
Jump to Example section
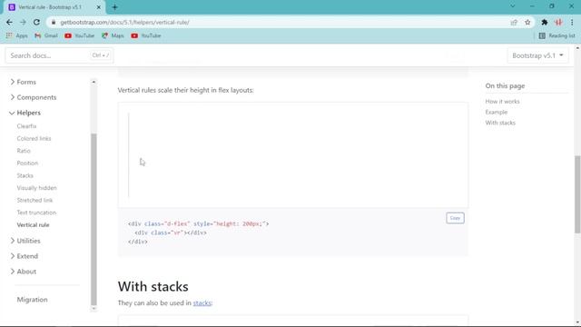coord(497,112)
